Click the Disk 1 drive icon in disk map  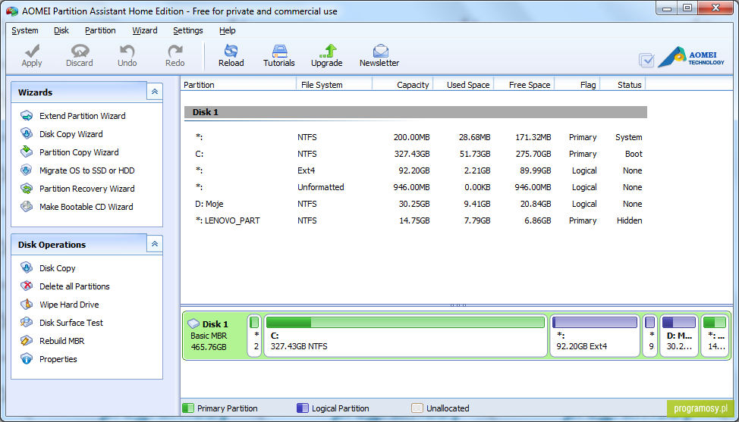(193, 324)
